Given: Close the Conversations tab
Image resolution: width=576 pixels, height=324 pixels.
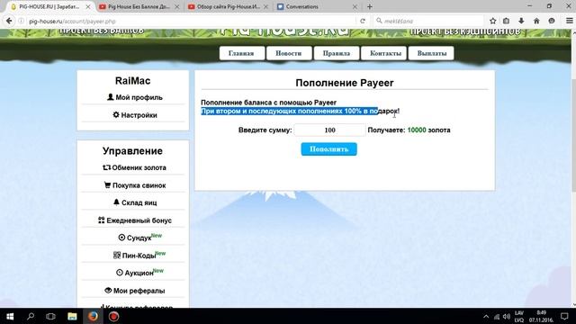Looking at the screenshot, I should 355,6.
